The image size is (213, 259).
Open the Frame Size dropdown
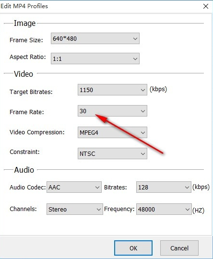[95, 38]
